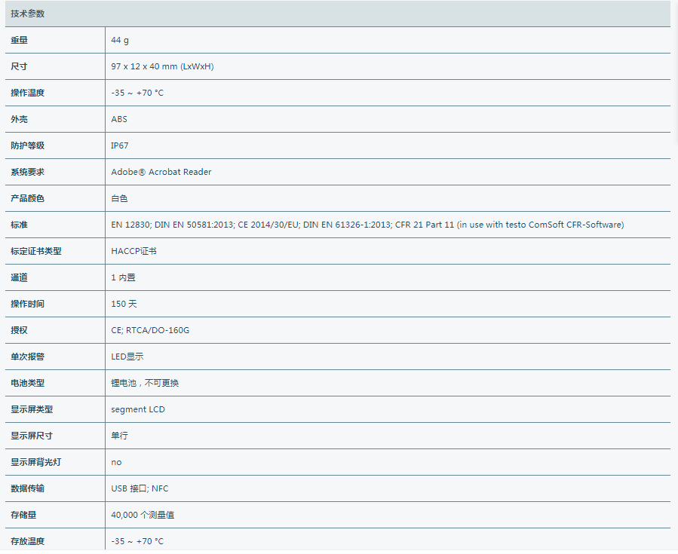This screenshot has width=678, height=554.
Task: Select the Adobe Acrobat Reader requirement text
Action: click(x=161, y=172)
